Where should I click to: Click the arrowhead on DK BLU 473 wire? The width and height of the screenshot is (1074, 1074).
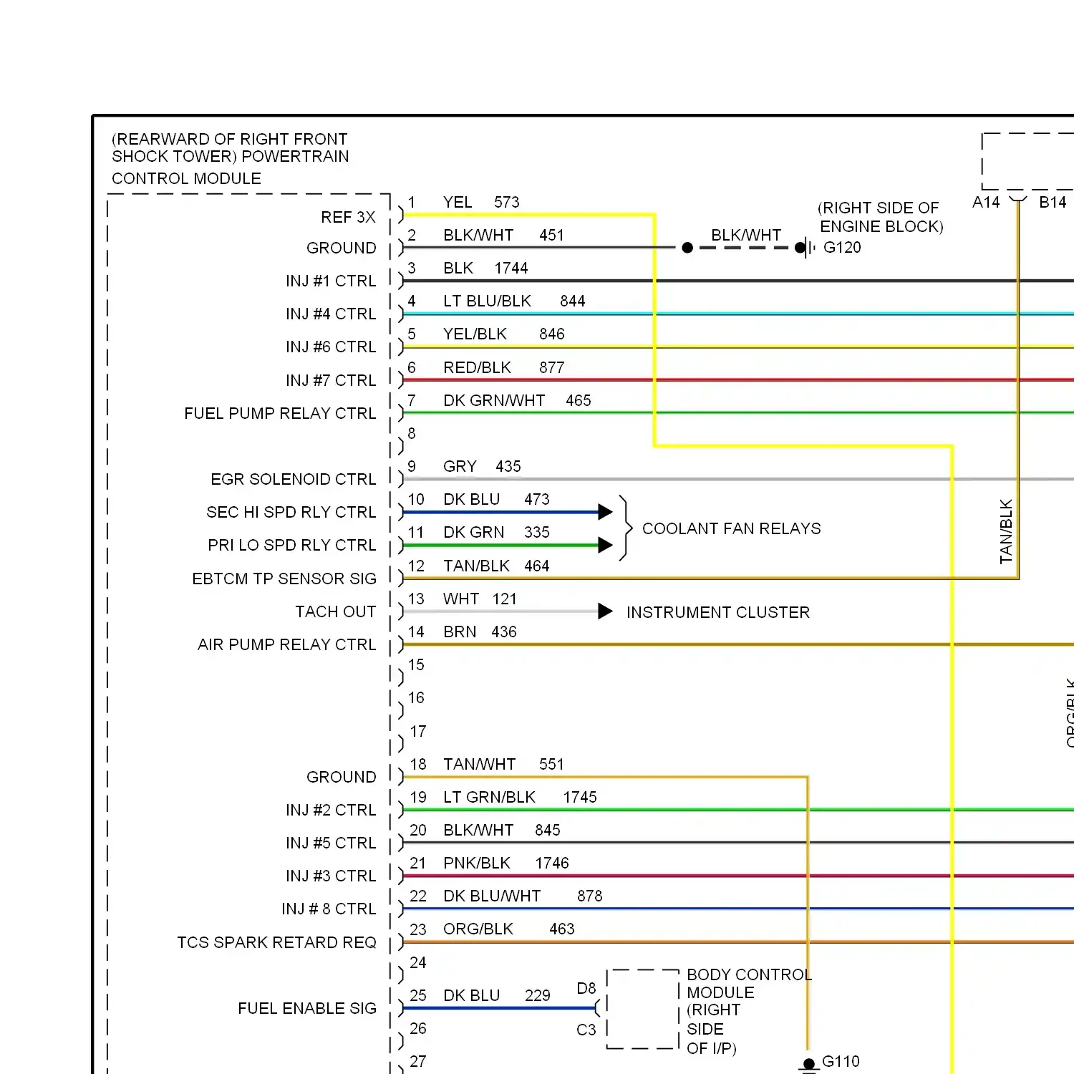tap(606, 512)
